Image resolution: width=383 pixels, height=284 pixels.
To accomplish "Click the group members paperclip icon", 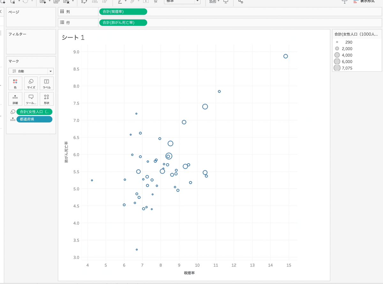I will click(132, 2).
